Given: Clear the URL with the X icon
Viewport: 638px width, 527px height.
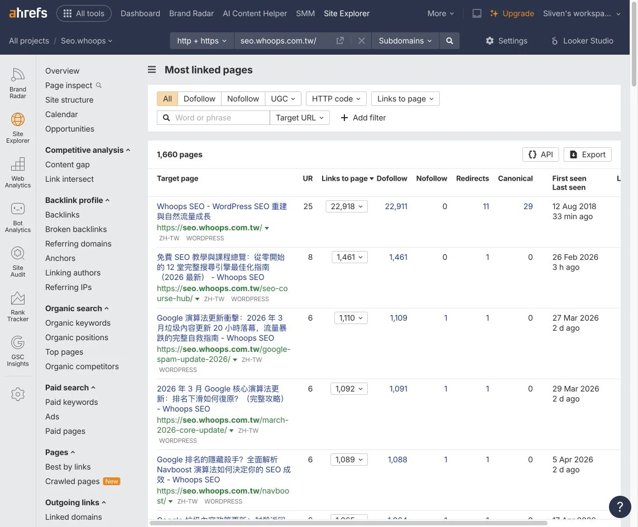Looking at the screenshot, I should coord(361,41).
